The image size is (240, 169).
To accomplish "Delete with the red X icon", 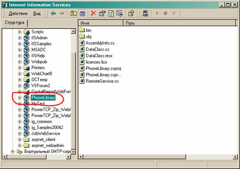I will tap(93, 13).
